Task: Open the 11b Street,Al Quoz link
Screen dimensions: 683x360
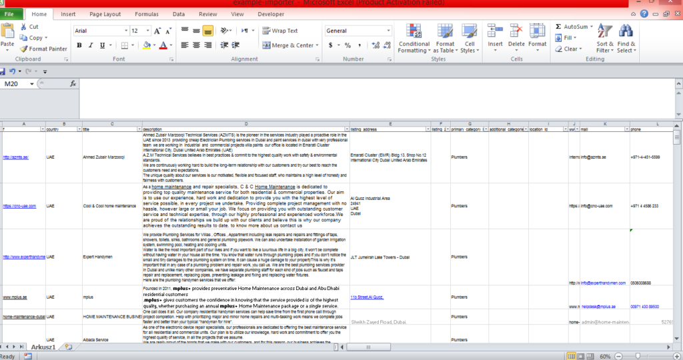Action: tap(368, 297)
